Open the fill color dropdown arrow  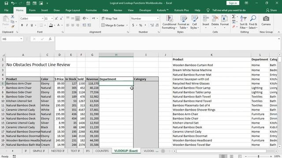pyautogui.click(x=55, y=25)
